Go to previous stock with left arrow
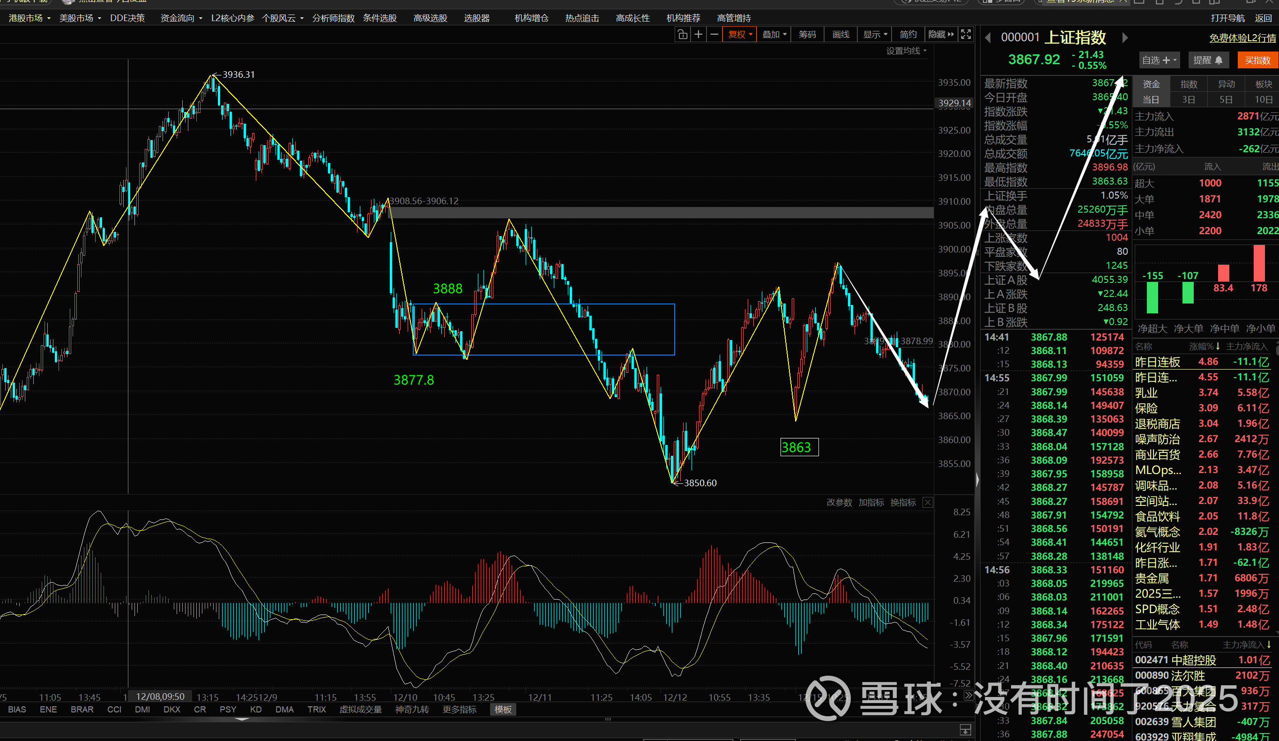1279x741 pixels. pos(988,37)
